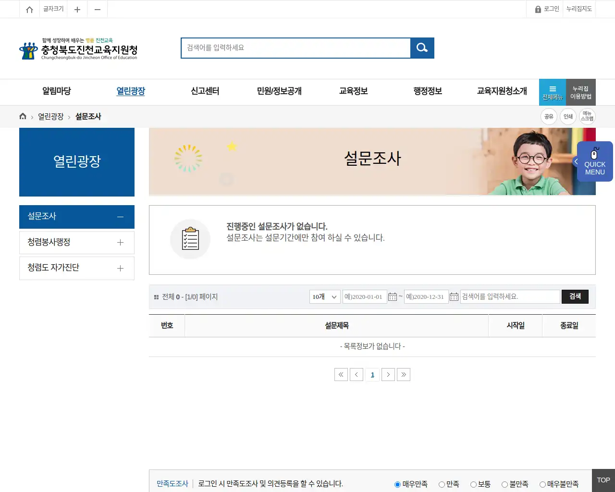Image resolution: width=615 pixels, height=492 pixels.
Task: Click the 만족도조사 label
Action: [172, 484]
